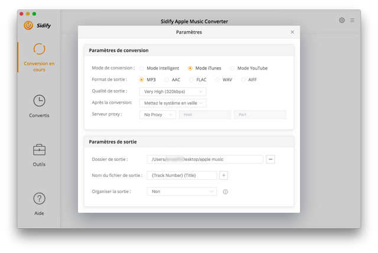Expand the Qualité de sortie dropdown
Screen dimensions: 378x253
coord(172,91)
